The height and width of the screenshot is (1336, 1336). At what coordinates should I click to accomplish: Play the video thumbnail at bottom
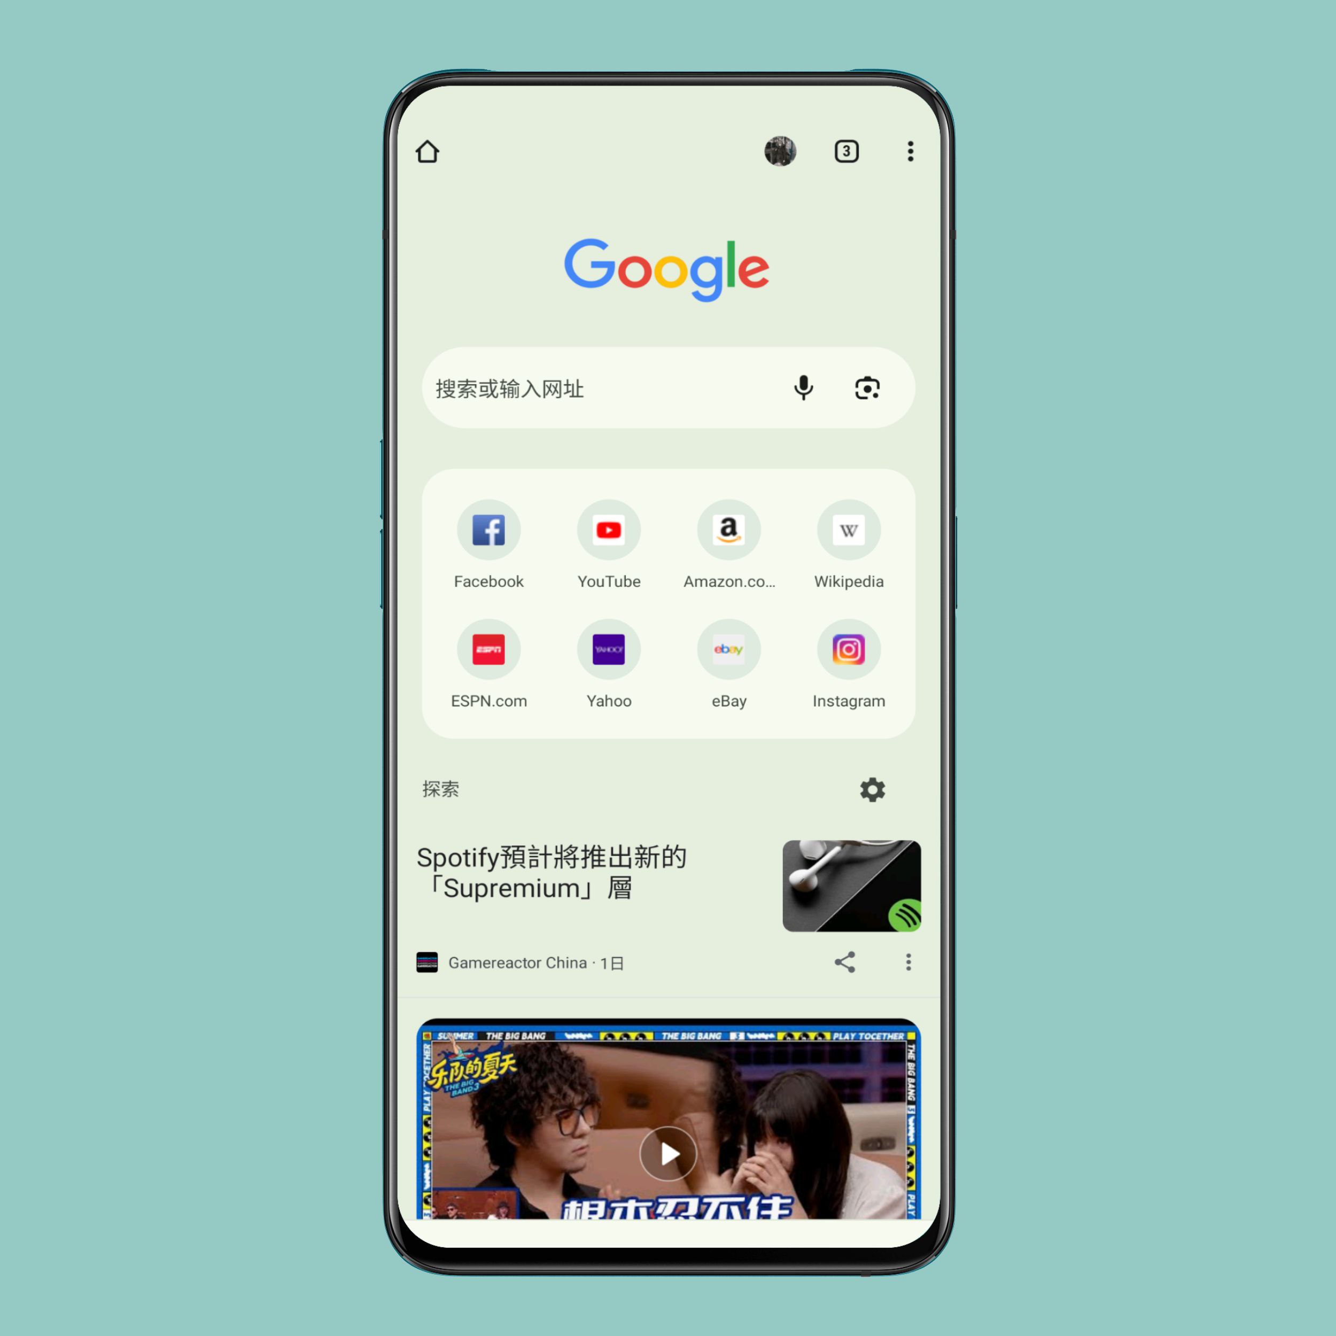668,1151
